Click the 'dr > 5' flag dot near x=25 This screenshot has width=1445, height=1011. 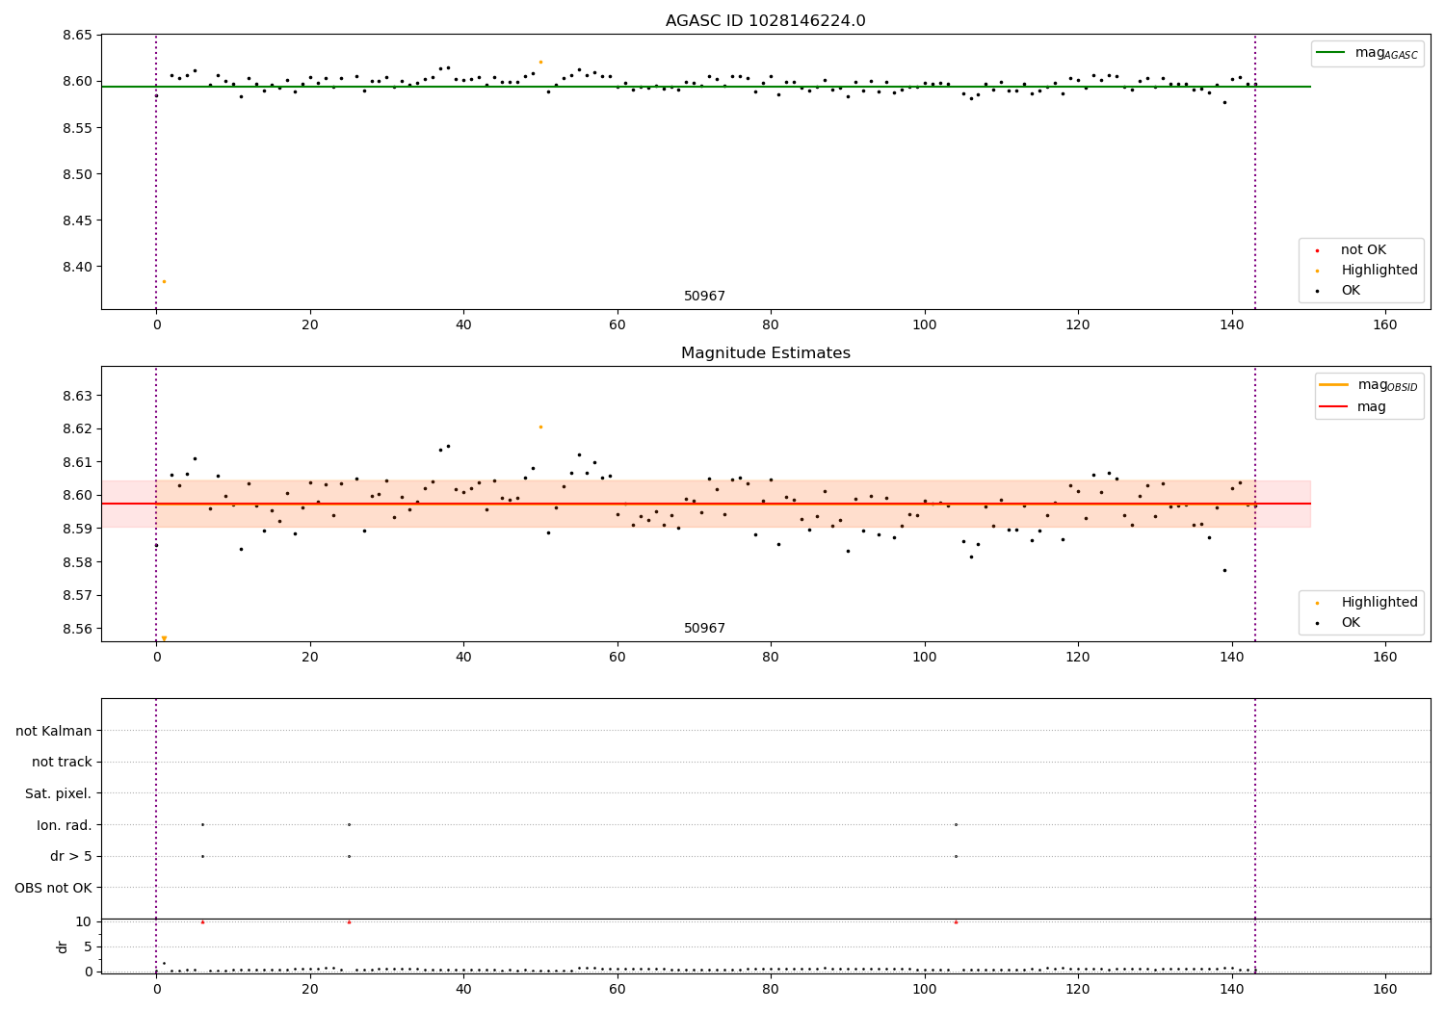click(349, 856)
